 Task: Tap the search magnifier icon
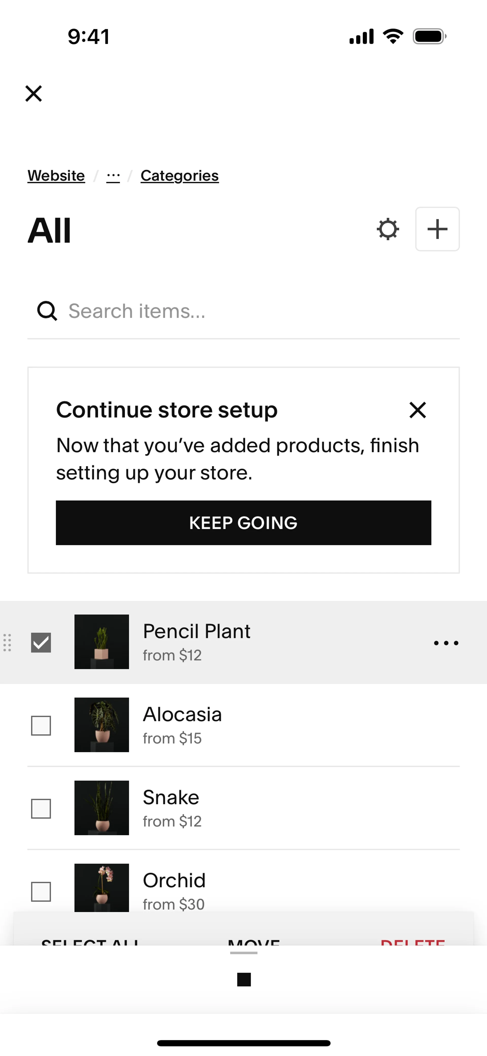[47, 311]
